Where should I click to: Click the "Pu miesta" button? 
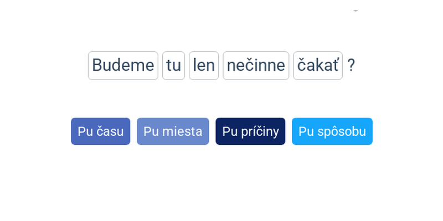[x=173, y=131]
